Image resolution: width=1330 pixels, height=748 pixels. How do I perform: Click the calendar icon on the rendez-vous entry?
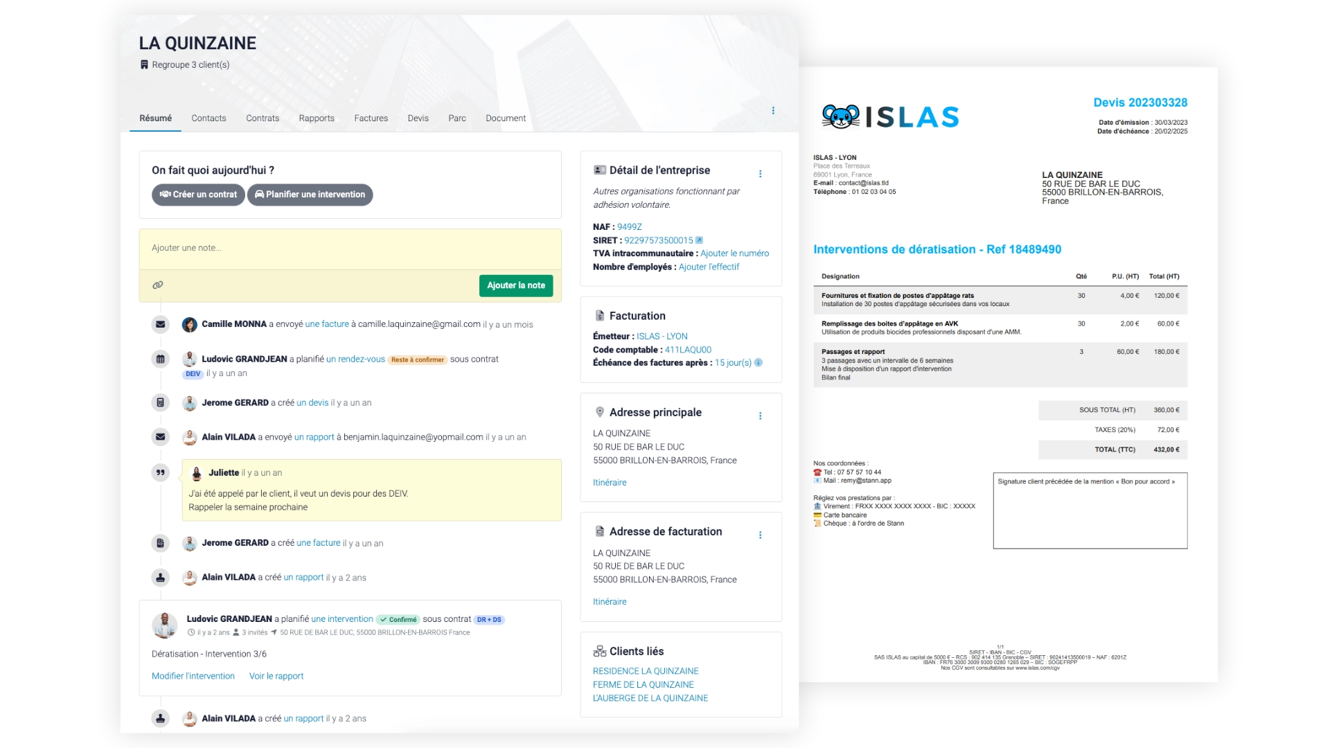[161, 359]
